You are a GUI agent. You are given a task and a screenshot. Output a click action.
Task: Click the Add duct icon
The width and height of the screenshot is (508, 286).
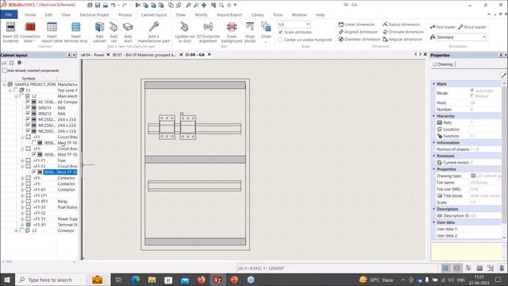128,27
